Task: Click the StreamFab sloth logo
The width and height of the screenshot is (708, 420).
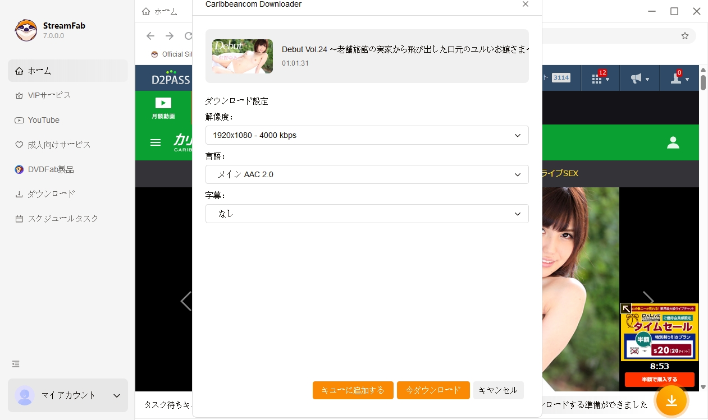Action: coord(26,30)
